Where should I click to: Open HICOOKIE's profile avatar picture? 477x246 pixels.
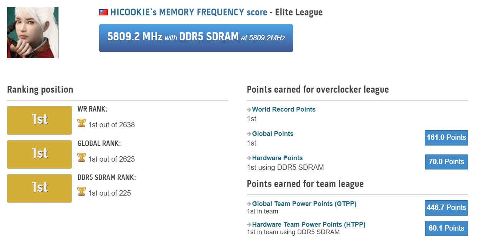(33, 33)
